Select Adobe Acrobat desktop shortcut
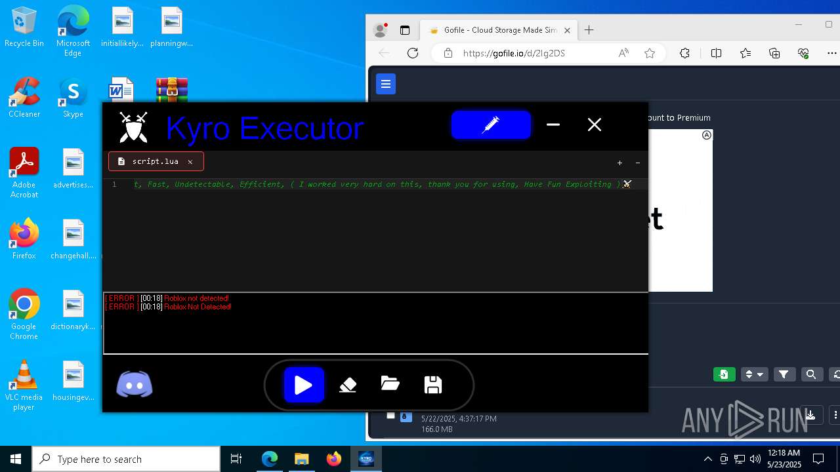The image size is (840, 472). click(x=24, y=172)
